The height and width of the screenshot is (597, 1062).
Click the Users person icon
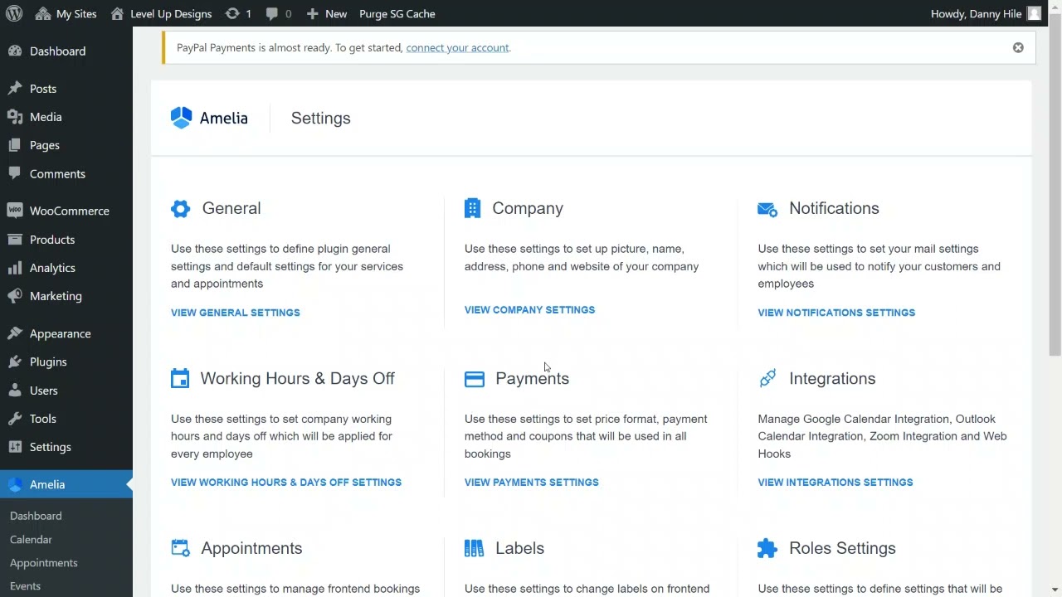point(15,391)
